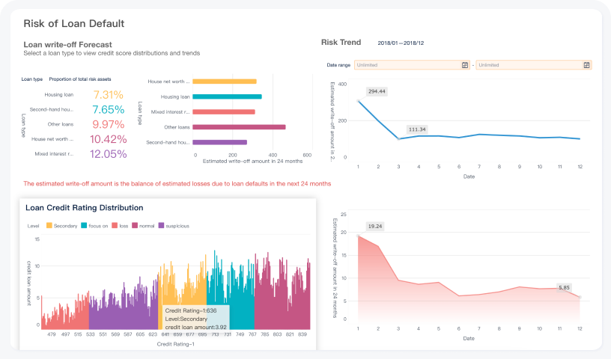Toggle the Secondary legend swatch
This screenshot has width=611, height=359.
click(x=49, y=225)
